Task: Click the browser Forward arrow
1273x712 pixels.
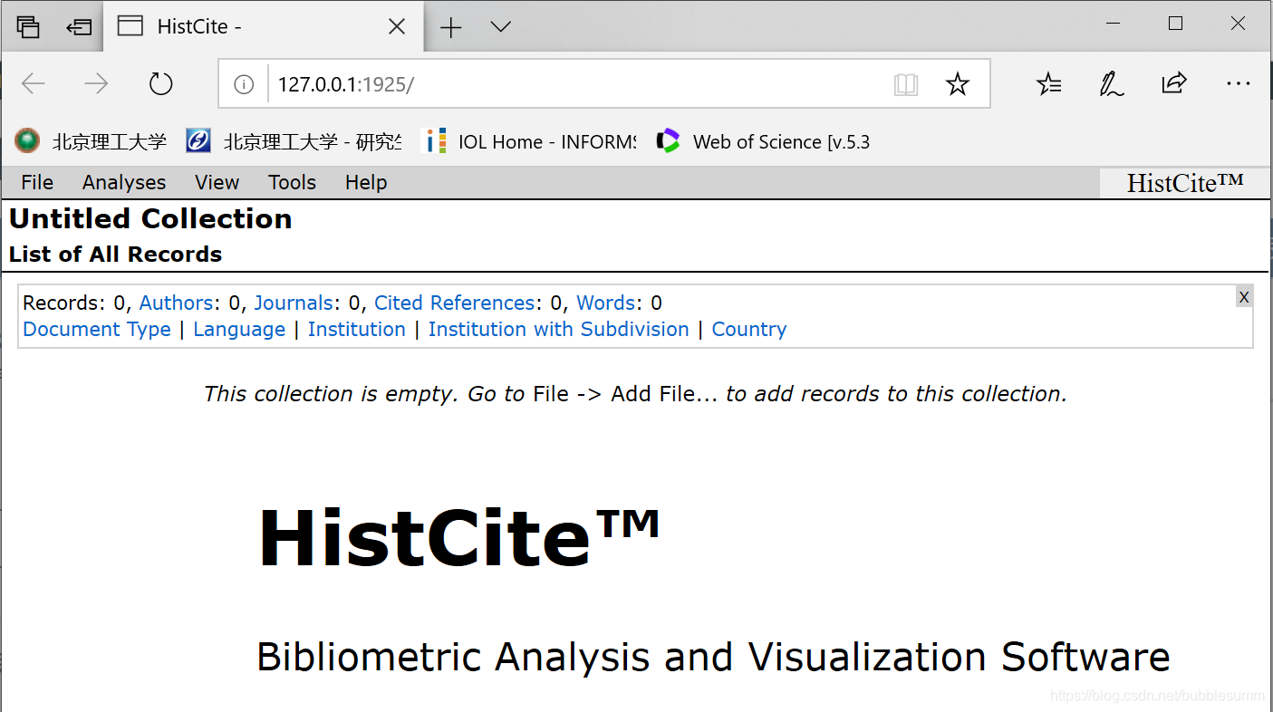Action: pyautogui.click(x=96, y=84)
